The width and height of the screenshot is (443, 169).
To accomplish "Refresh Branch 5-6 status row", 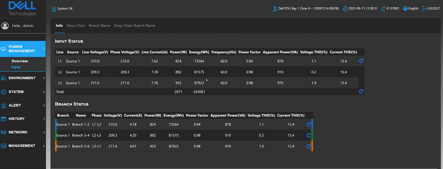I will point(309,146).
